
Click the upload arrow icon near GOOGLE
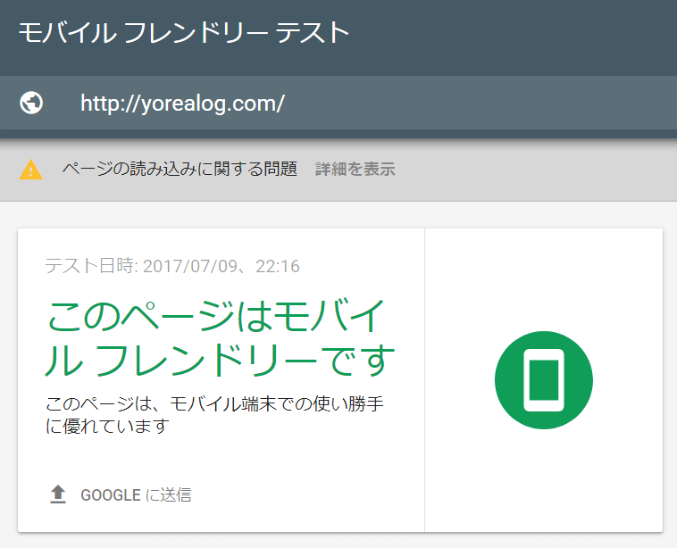coord(58,494)
